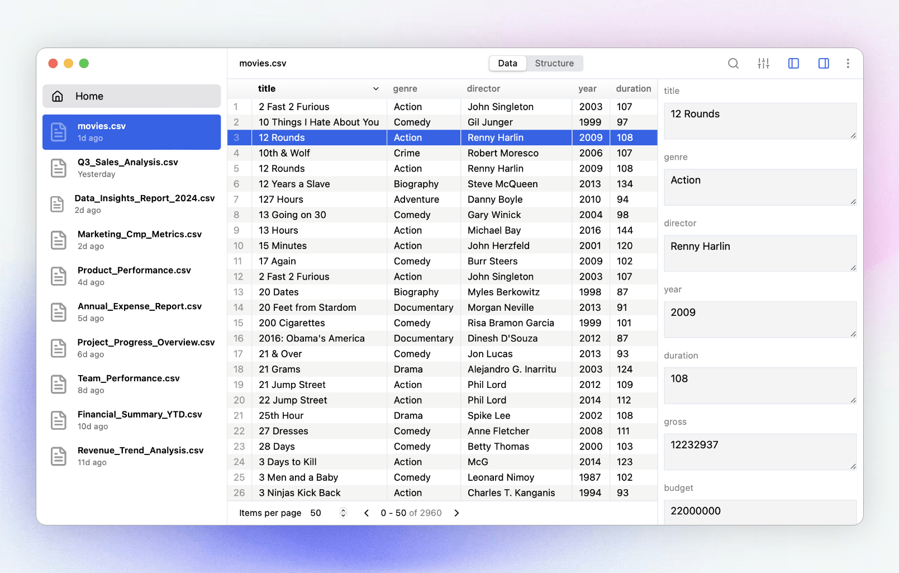The height and width of the screenshot is (573, 899).
Task: Expand the title column sort dropdown
Action: pos(375,89)
